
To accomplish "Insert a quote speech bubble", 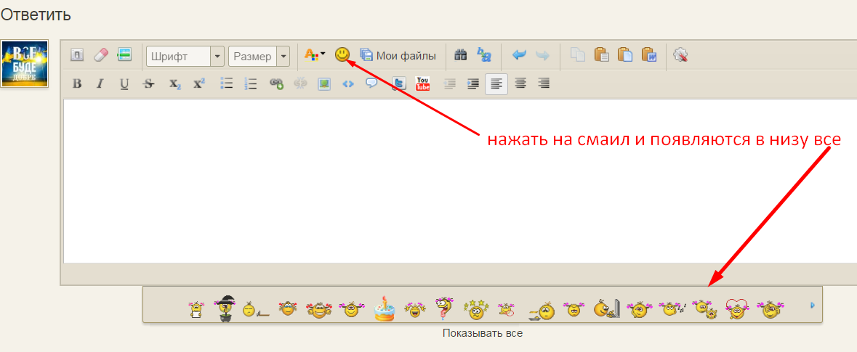I will (x=371, y=83).
